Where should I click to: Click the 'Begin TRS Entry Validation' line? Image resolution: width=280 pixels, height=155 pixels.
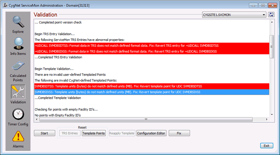pyautogui.click(x=55, y=34)
